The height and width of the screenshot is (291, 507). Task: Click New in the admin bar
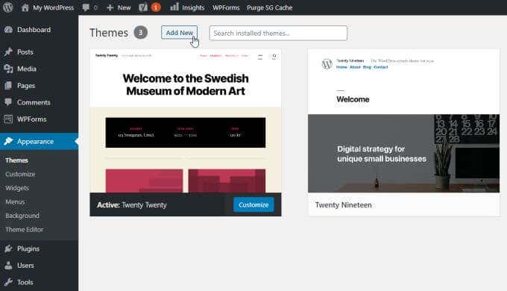[125, 7]
